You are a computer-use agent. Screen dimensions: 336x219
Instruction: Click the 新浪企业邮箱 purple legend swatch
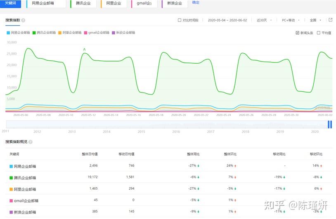(113, 33)
